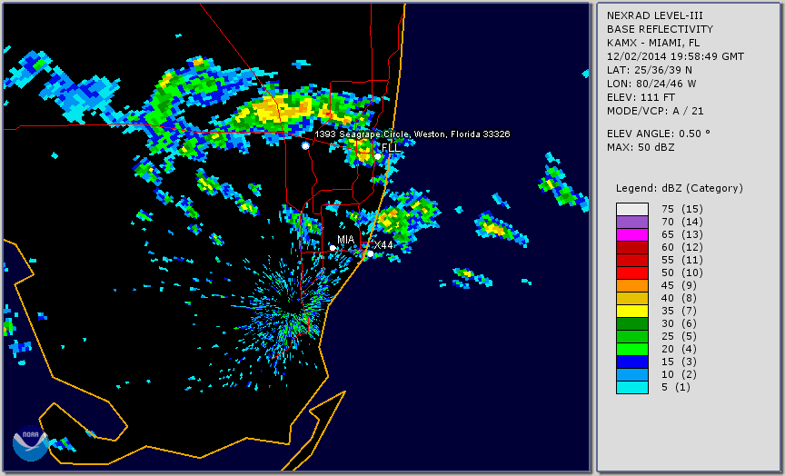The height and width of the screenshot is (476, 785).
Task: Click the '20 (4)' legend label
Action: [x=679, y=349]
